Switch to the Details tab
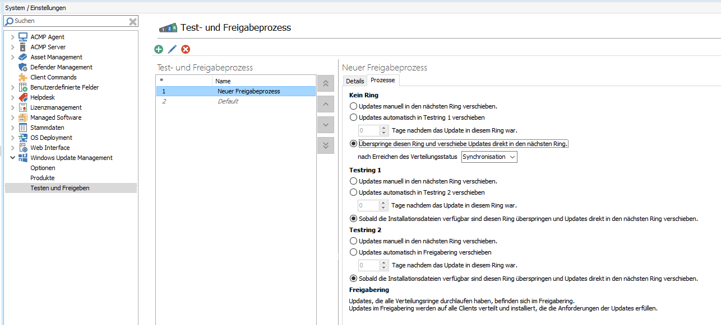This screenshot has width=721, height=325. pyautogui.click(x=355, y=81)
